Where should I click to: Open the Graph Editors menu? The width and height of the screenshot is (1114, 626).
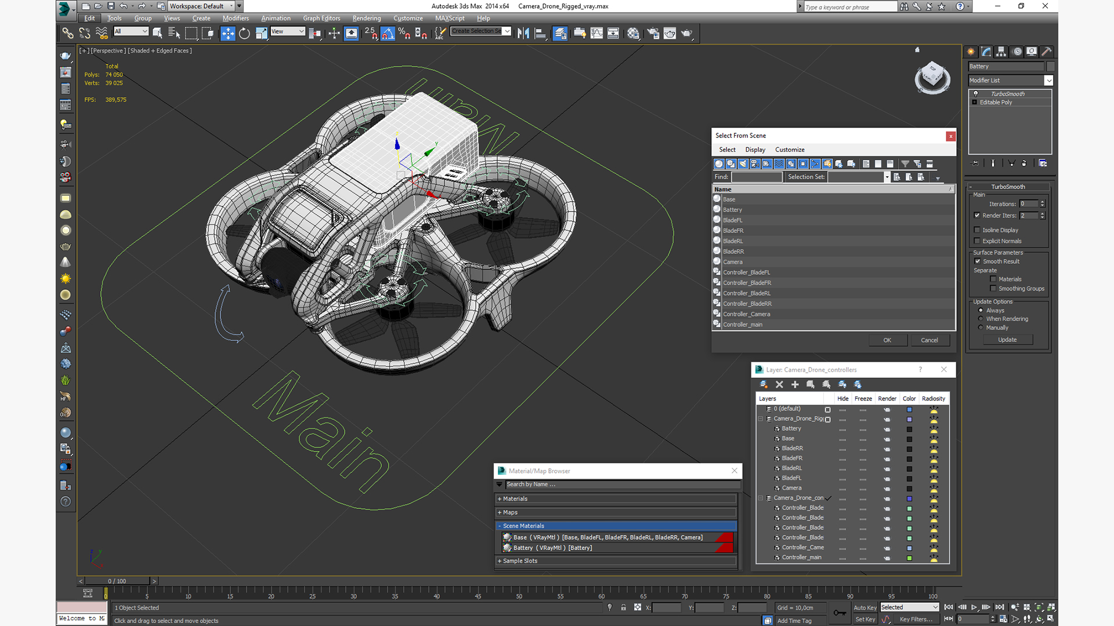[x=321, y=18]
